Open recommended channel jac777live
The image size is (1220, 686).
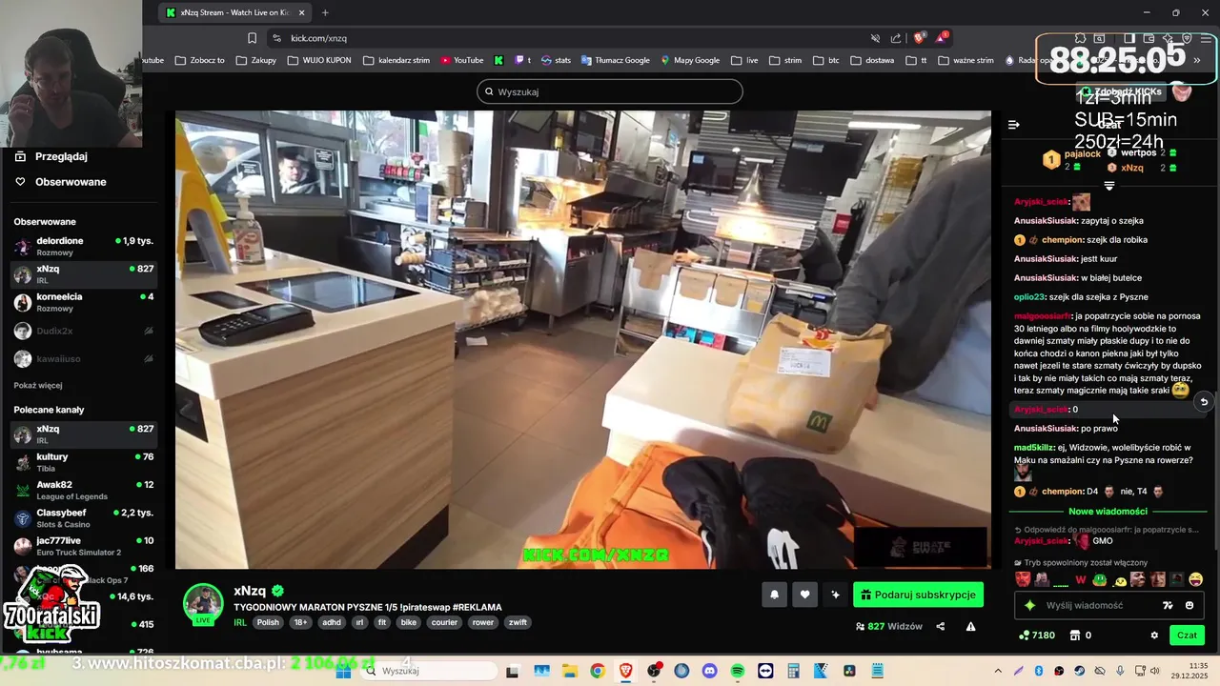[x=84, y=546]
